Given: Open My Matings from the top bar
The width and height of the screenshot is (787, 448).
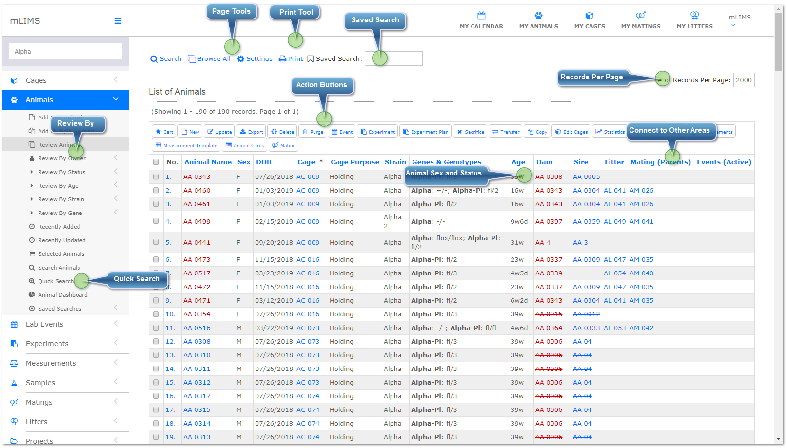Looking at the screenshot, I should point(641,20).
